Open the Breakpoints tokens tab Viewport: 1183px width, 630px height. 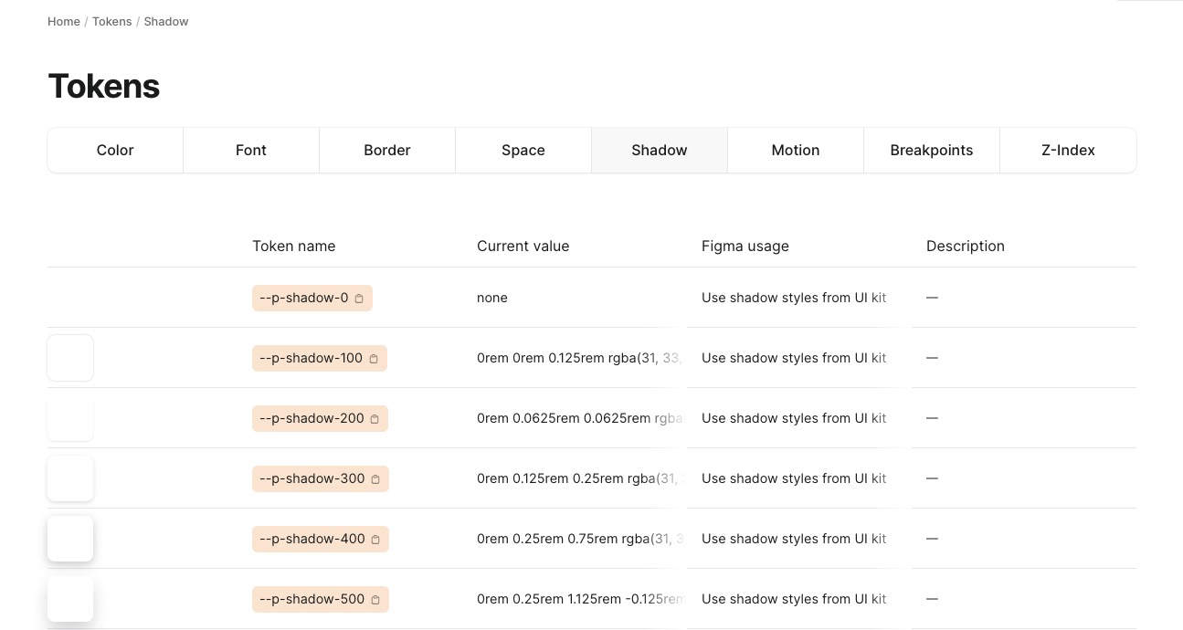(931, 150)
